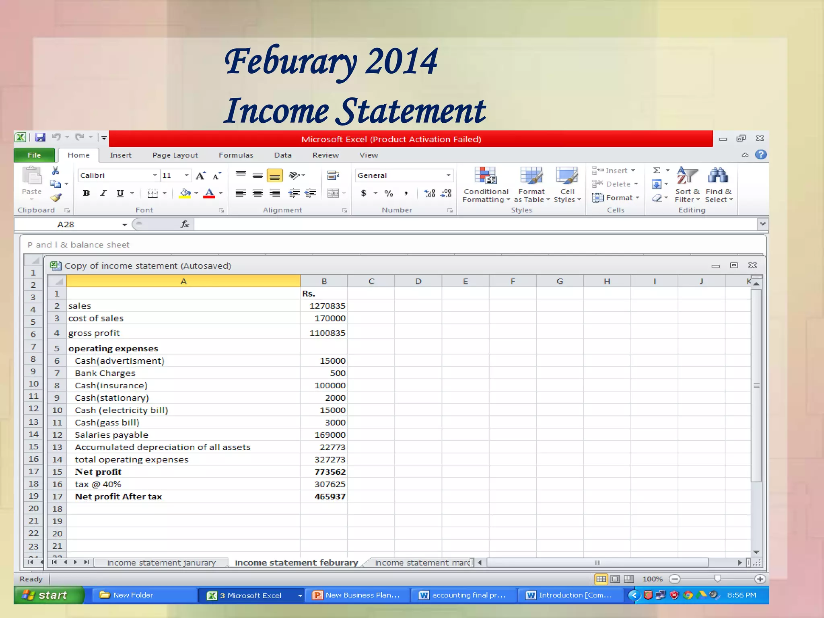Click the Paste clipboard icon

[32, 176]
